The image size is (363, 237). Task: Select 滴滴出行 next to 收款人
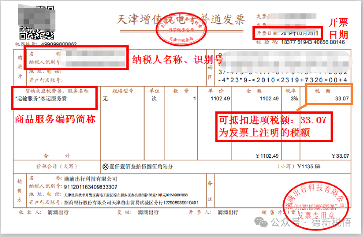(58, 212)
